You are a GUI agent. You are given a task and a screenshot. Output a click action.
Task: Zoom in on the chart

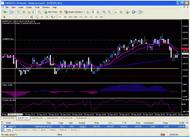pos(104,12)
